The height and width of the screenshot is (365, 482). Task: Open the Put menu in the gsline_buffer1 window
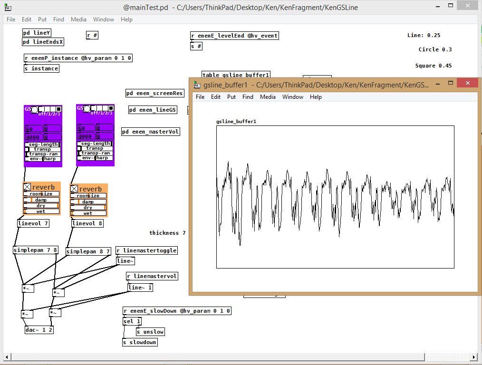[x=231, y=96]
